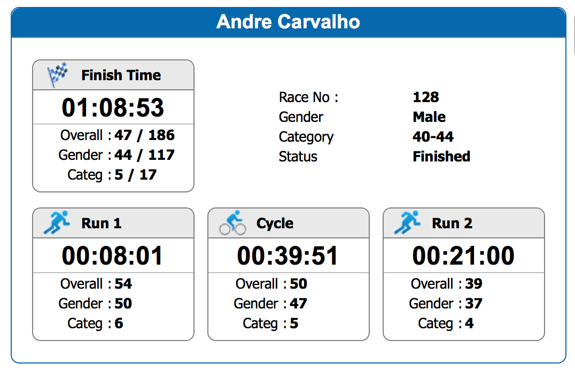Click the Run 1 runner icon
Screen dimensions: 575x371
click(x=56, y=223)
